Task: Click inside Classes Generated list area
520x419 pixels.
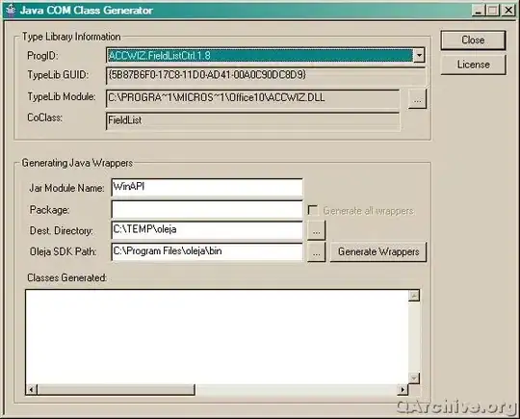Action: pyautogui.click(x=217, y=337)
